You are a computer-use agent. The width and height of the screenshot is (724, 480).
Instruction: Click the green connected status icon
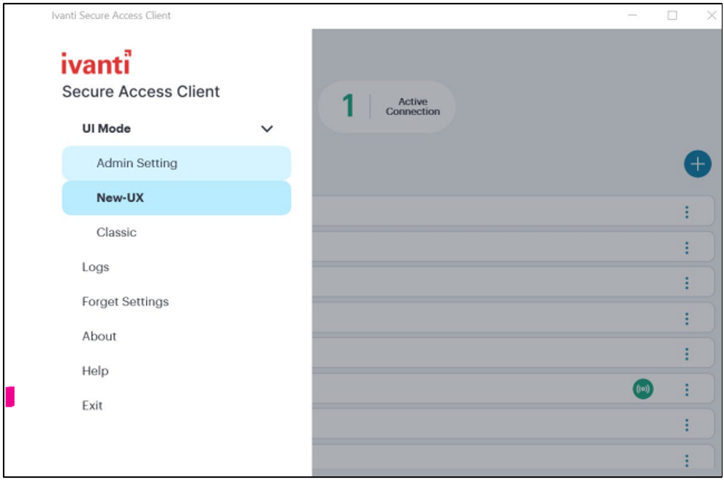tap(643, 389)
